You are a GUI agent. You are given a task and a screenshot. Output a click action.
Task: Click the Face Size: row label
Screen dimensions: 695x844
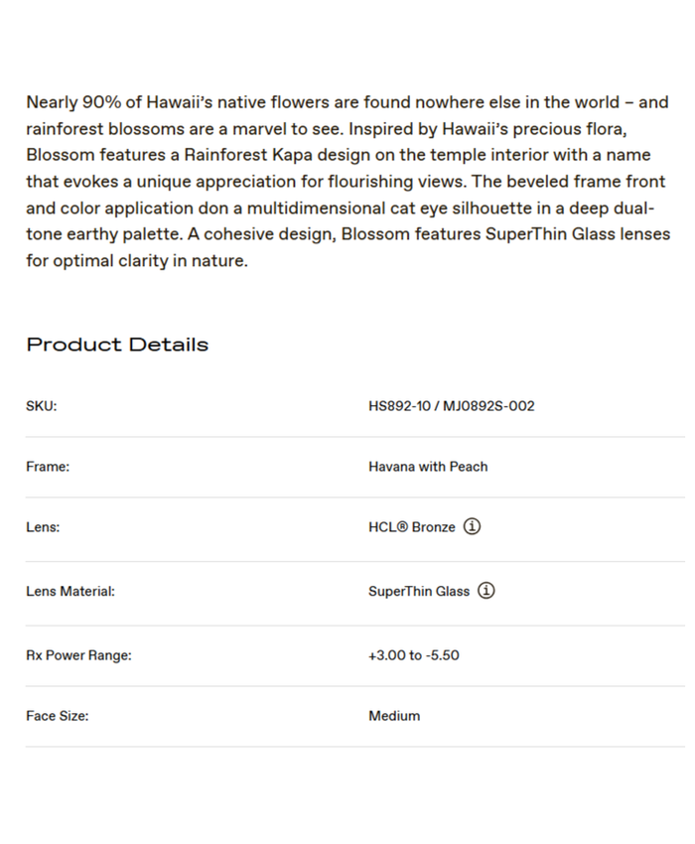pos(57,716)
